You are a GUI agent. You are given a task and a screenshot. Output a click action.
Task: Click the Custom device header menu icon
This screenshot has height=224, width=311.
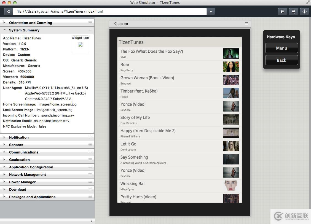click(246, 23)
